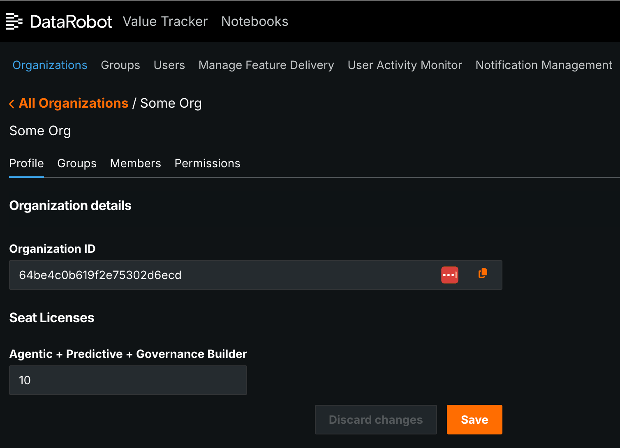Open Value Tracker in top bar
This screenshot has width=620, height=448.
(x=165, y=21)
